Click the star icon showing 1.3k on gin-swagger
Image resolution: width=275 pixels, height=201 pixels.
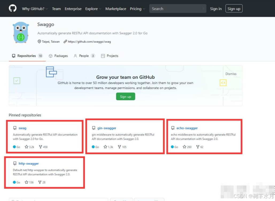pyautogui.click(x=105, y=147)
